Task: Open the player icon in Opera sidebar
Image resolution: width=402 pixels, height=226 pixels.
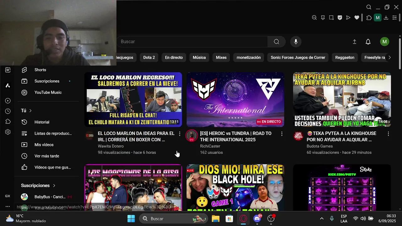Action: tap(8, 101)
